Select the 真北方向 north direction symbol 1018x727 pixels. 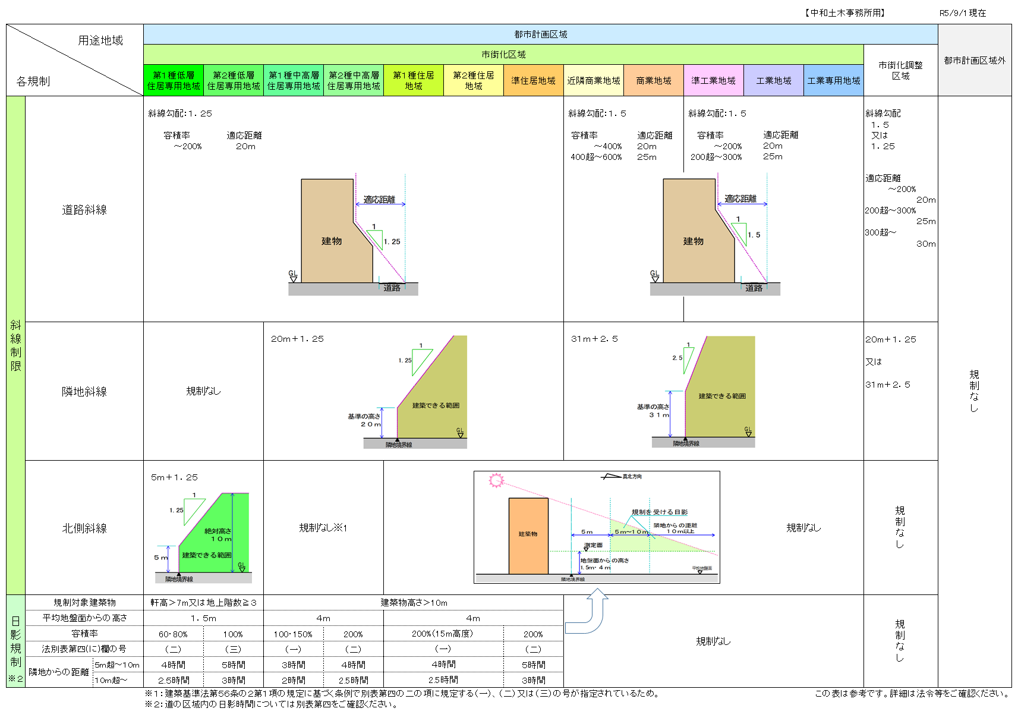[612, 477]
